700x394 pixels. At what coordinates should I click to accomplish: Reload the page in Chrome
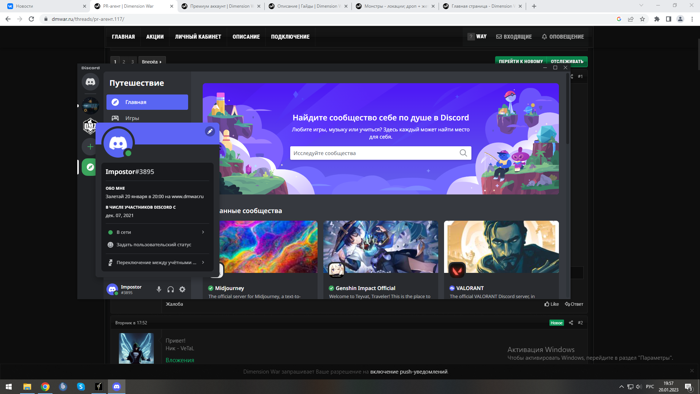(31, 19)
